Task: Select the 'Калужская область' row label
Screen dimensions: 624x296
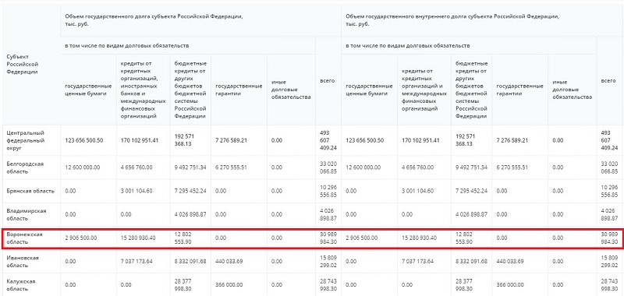Action: pyautogui.click(x=21, y=285)
